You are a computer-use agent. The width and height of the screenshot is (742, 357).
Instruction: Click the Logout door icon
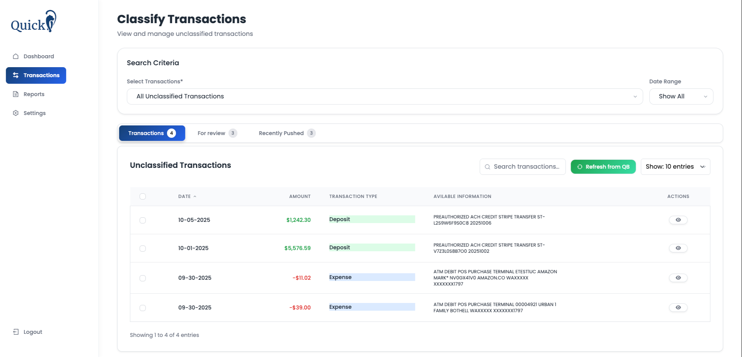click(x=16, y=332)
